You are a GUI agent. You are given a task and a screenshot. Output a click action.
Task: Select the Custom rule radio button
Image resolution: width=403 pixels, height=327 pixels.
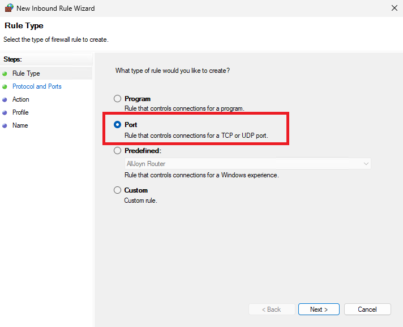118,190
